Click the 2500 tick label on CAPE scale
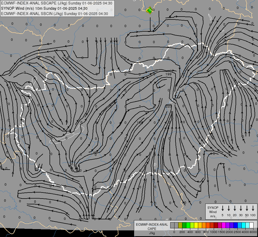This screenshot has height=237, width=258. (237, 232)
